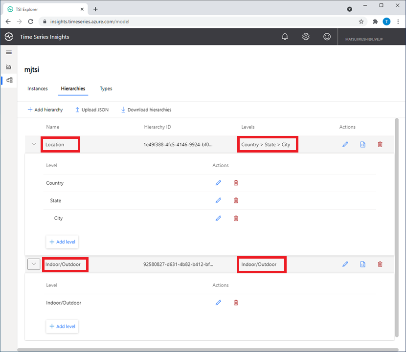406x352 pixels.
Task: Collapse the Location hierarchy row
Action: pyautogui.click(x=34, y=144)
